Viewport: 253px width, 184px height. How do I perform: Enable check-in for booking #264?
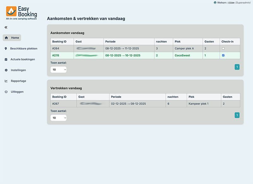[223, 49]
